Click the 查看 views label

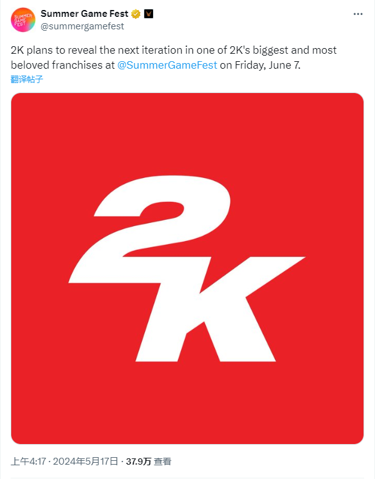point(163,462)
